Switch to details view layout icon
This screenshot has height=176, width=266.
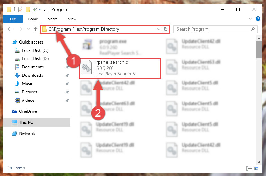click(249, 168)
